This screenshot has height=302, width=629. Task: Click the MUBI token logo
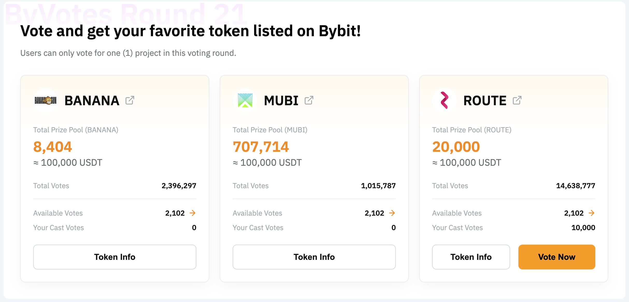tap(245, 100)
